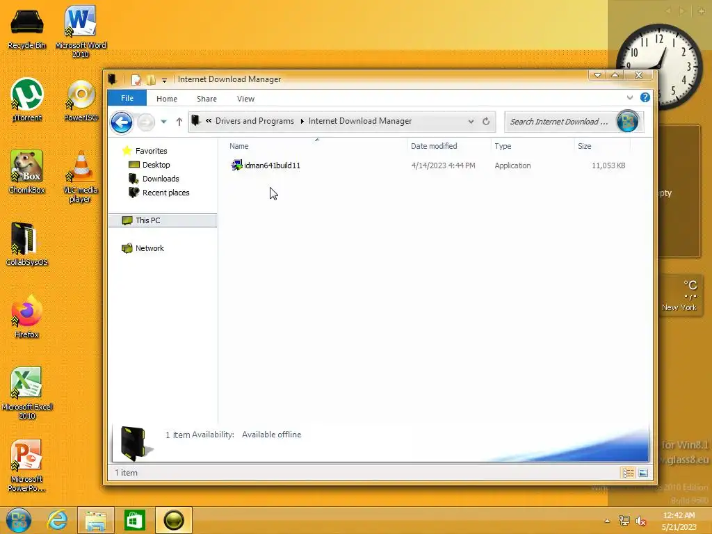Open the Customize Quick Access Toolbar dropdown
This screenshot has height=534, width=712.
click(164, 81)
